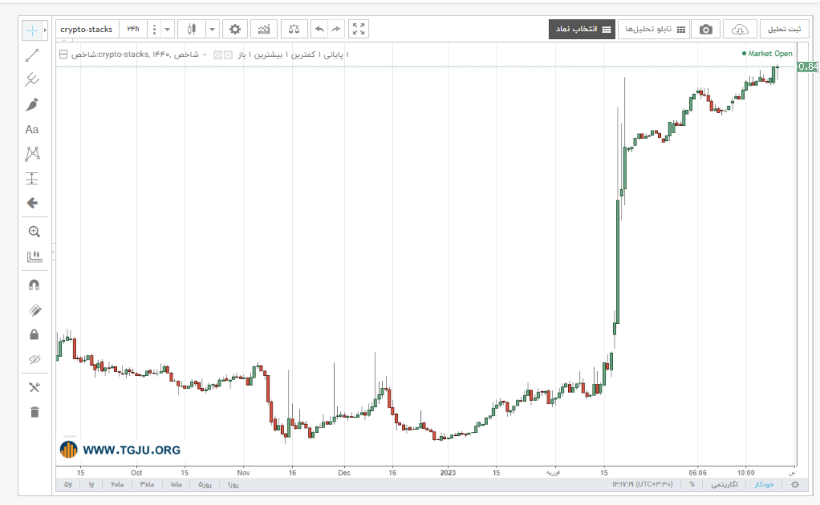Undo the last chart action
Viewport: 820px width, 505px height.
[x=319, y=29]
